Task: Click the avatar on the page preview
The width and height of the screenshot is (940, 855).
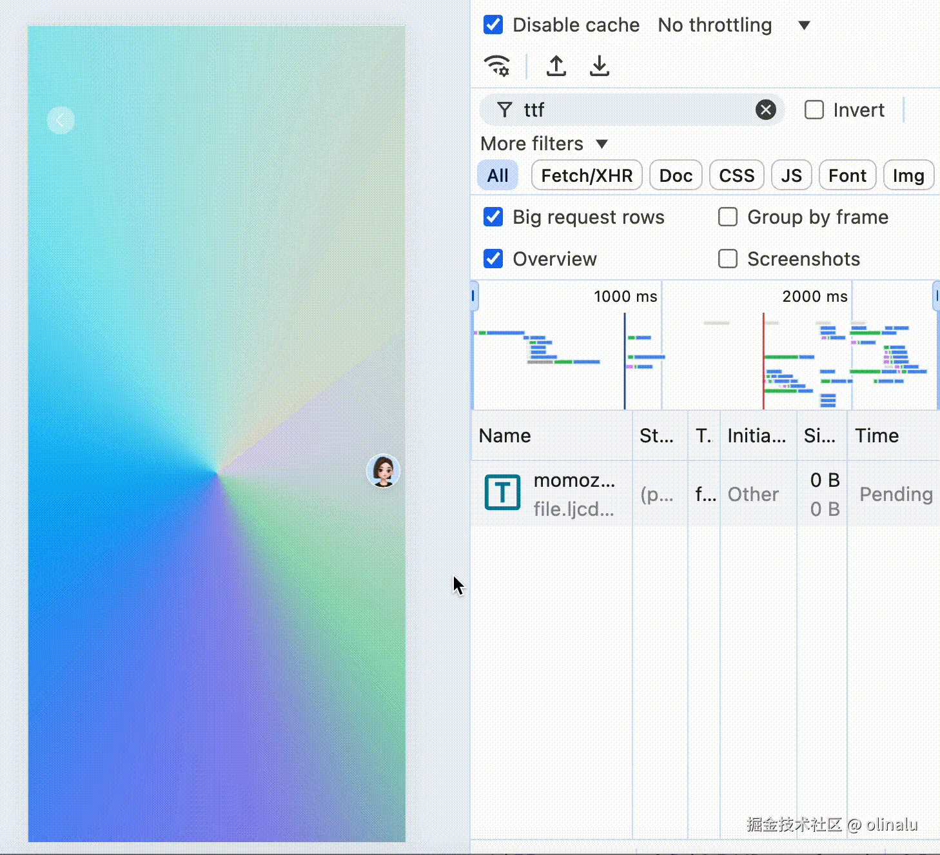Action: point(384,471)
